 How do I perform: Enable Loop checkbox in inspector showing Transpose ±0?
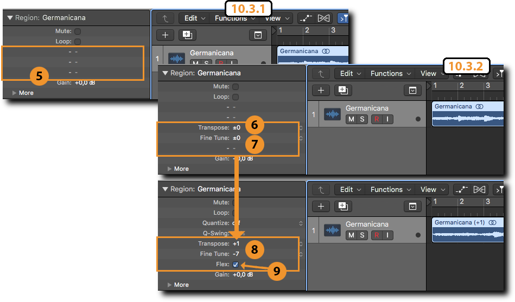[x=235, y=97]
